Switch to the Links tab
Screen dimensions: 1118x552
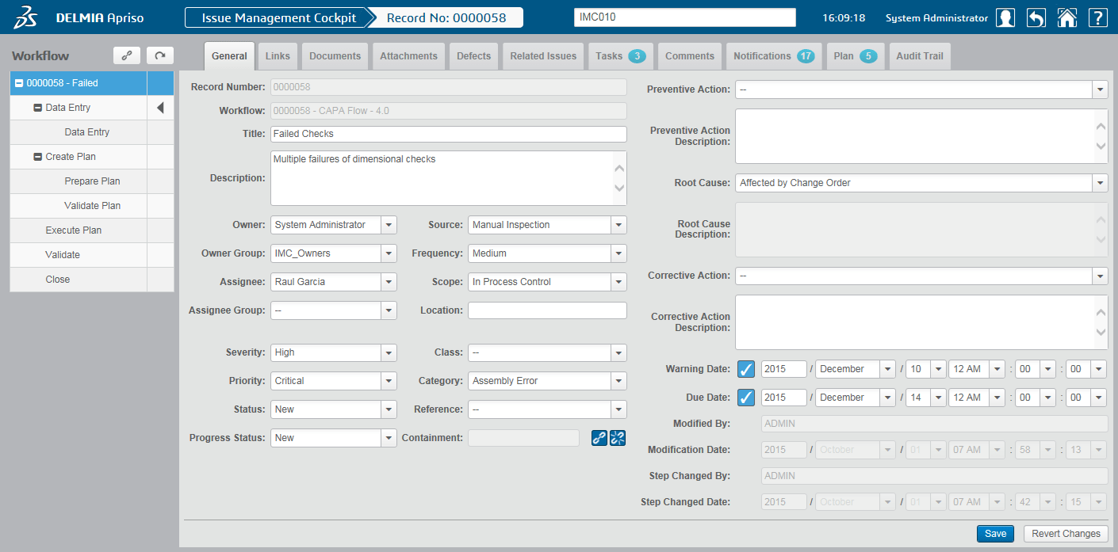pos(278,56)
